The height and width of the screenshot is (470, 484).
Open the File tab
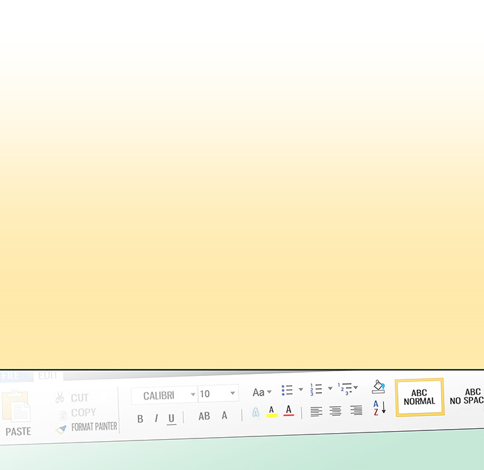10,377
